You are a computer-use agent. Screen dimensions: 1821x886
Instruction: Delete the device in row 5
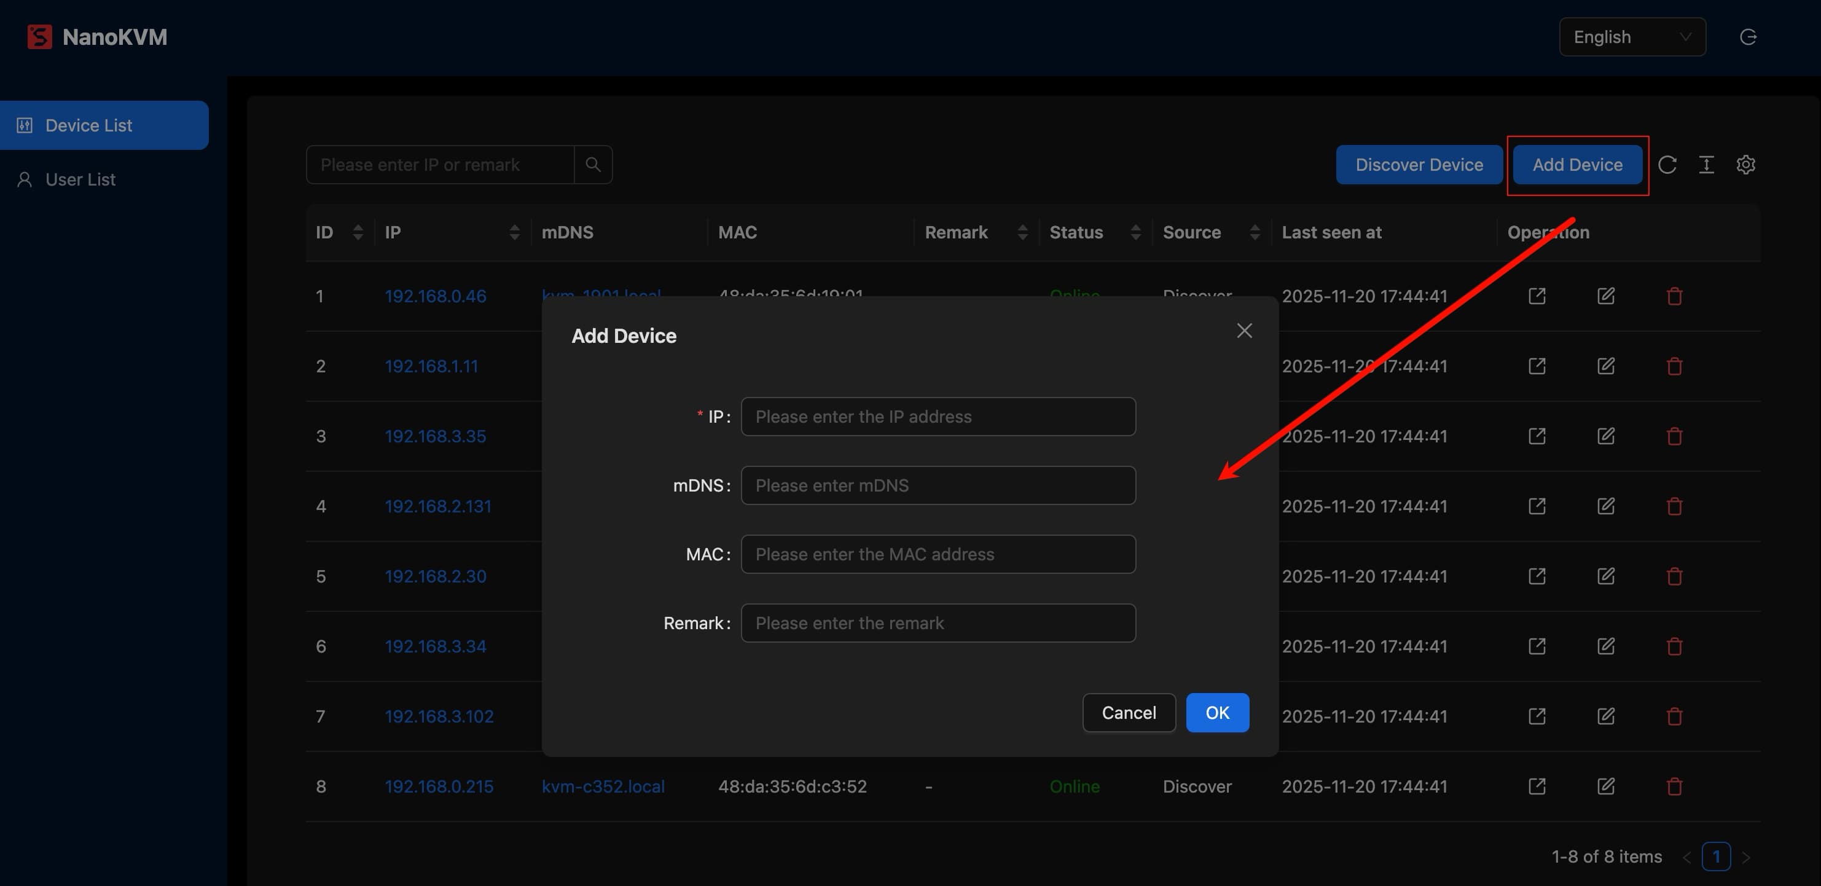(x=1674, y=576)
